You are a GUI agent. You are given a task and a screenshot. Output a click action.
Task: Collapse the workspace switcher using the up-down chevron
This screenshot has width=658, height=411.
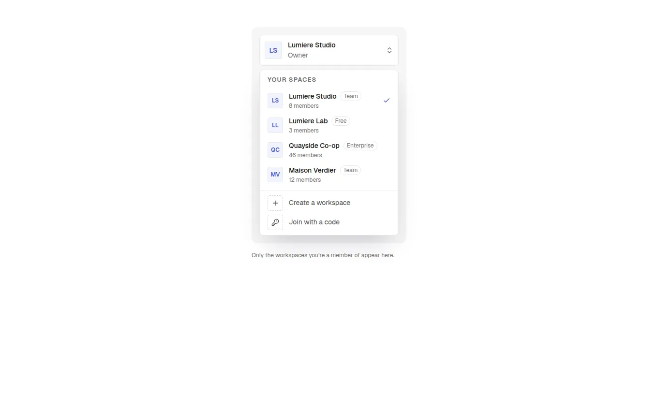(389, 50)
